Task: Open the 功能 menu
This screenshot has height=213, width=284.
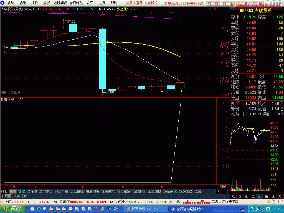Action: pos(23,3)
